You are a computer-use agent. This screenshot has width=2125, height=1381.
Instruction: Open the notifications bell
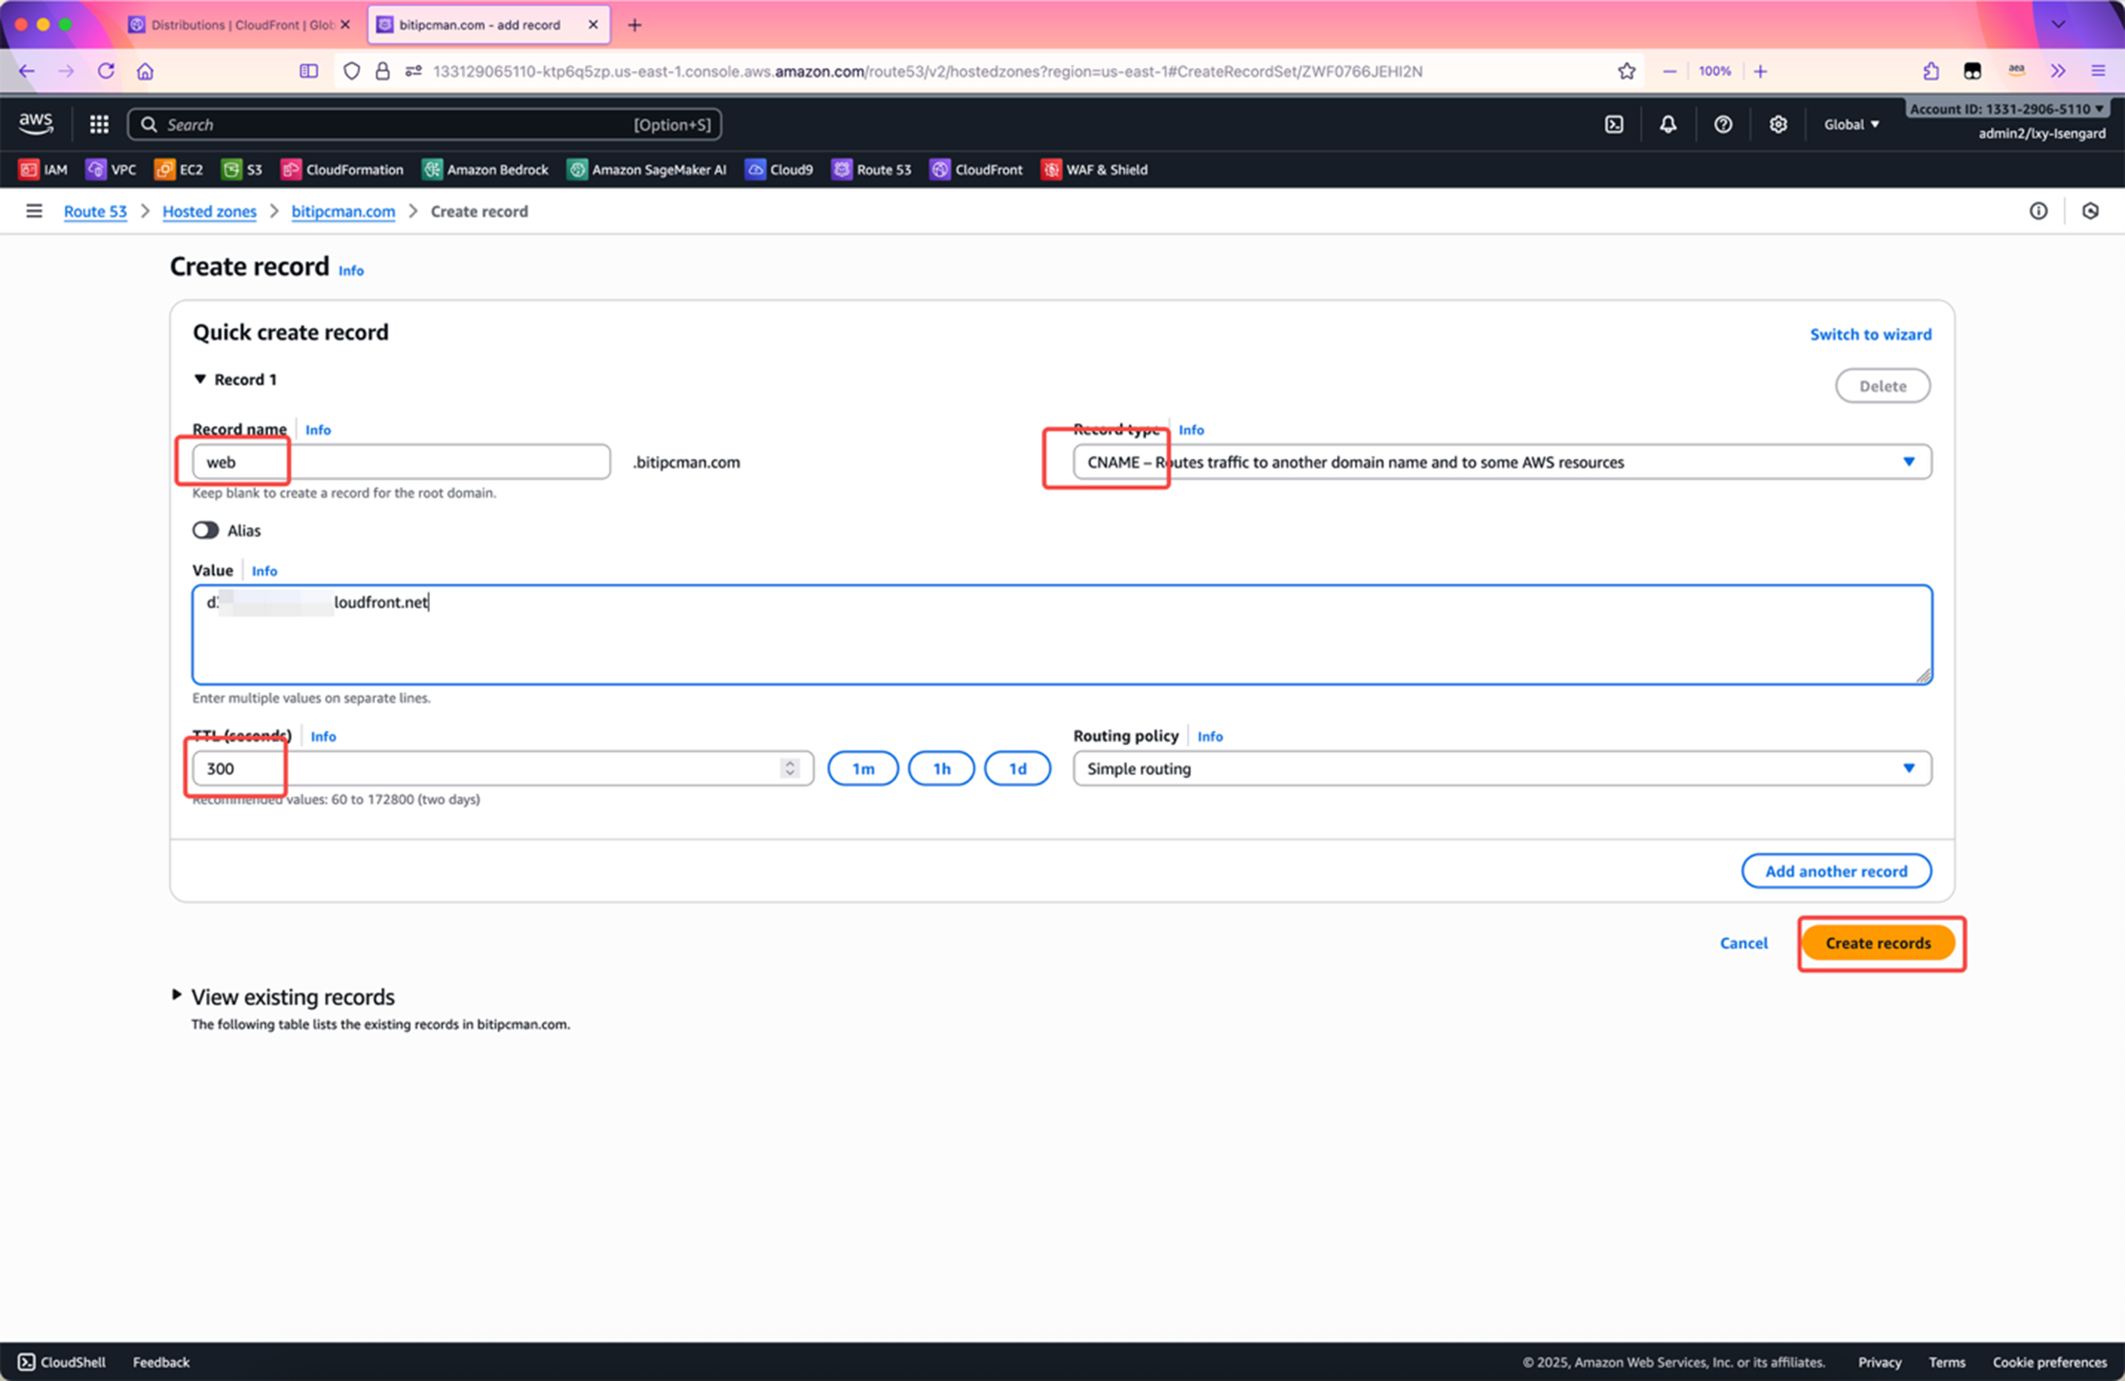[x=1667, y=124]
